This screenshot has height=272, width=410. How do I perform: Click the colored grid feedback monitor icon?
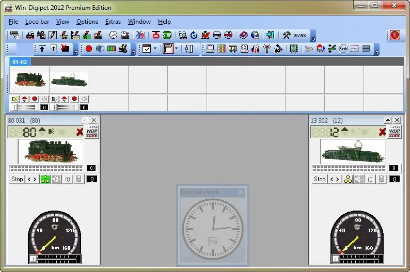tap(221, 49)
